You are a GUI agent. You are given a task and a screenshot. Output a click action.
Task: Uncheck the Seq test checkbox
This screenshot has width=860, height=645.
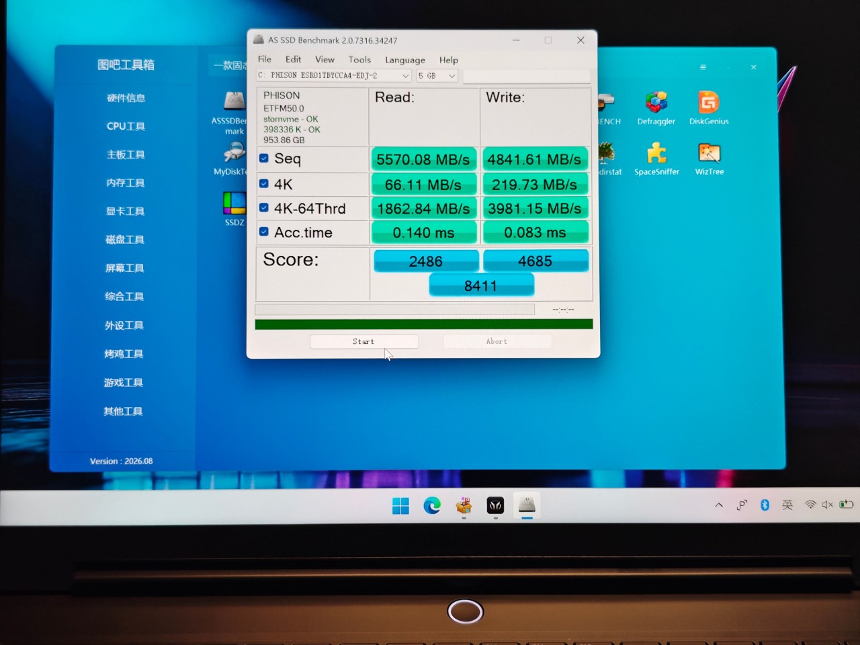click(x=264, y=159)
